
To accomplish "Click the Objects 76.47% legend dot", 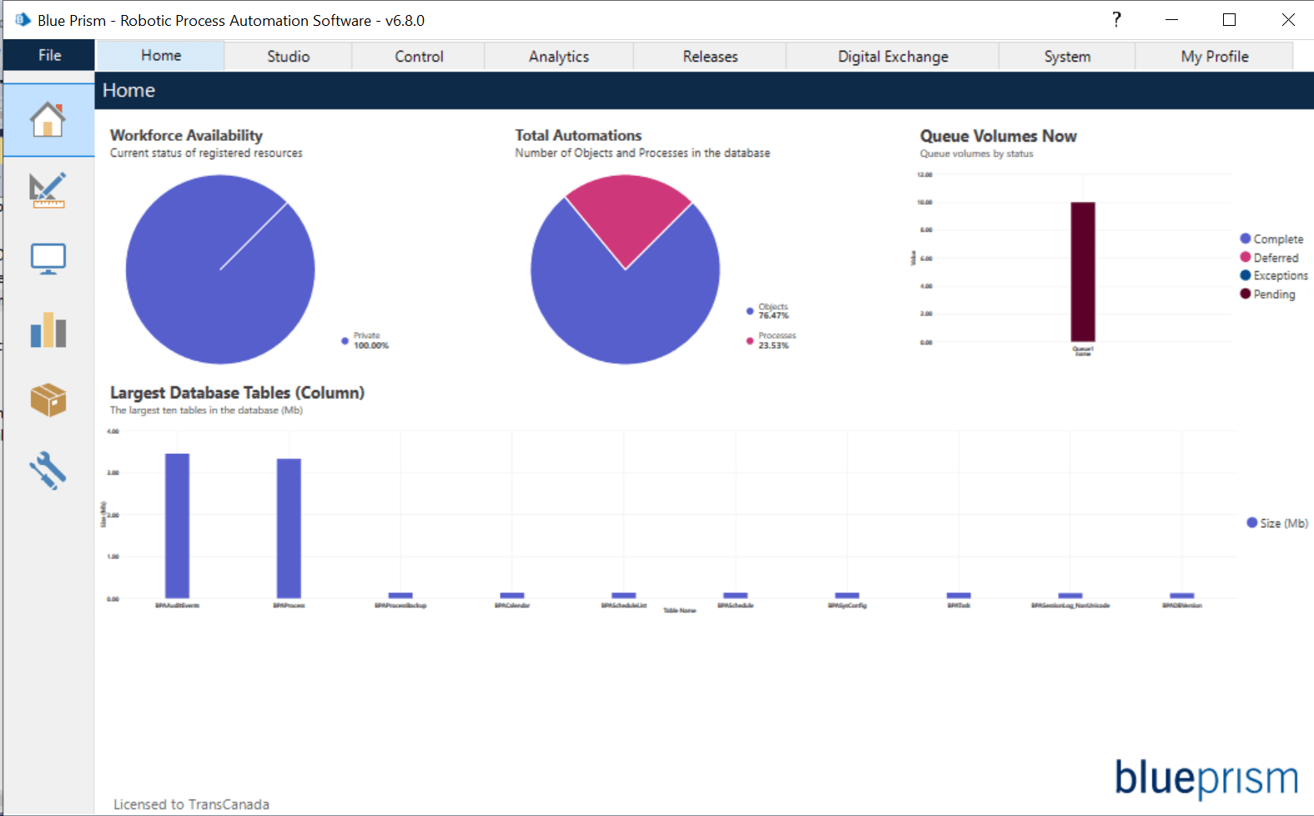I will 750,311.
